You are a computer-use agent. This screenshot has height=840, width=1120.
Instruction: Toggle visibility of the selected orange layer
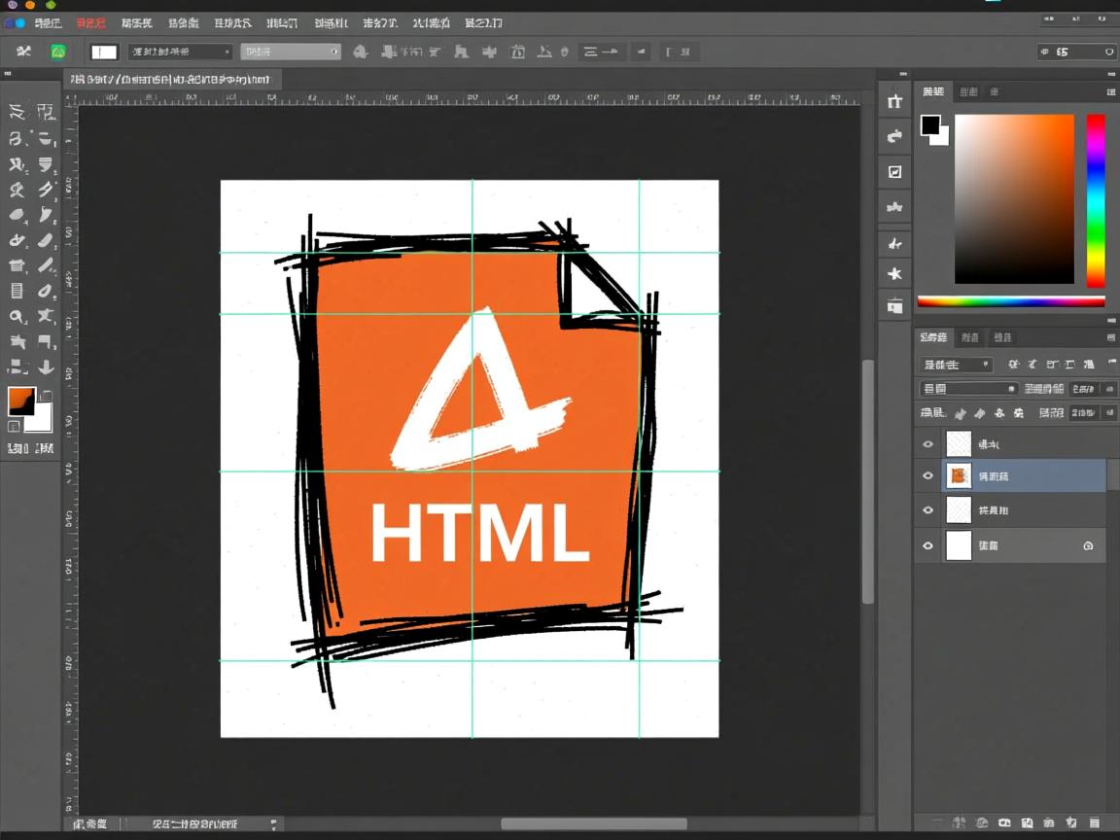click(x=927, y=476)
